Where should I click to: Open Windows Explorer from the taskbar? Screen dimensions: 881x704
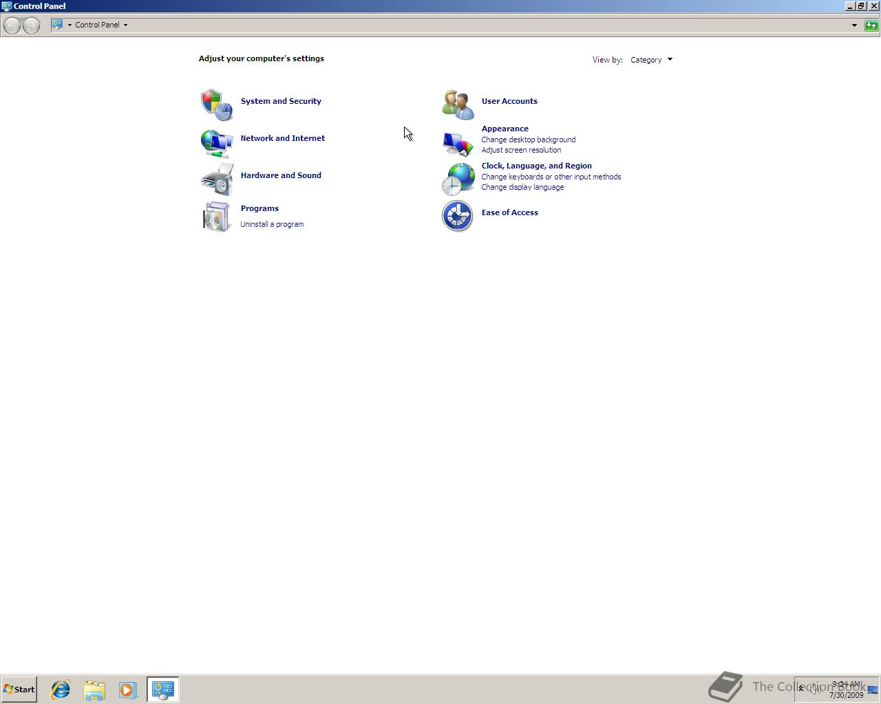94,690
